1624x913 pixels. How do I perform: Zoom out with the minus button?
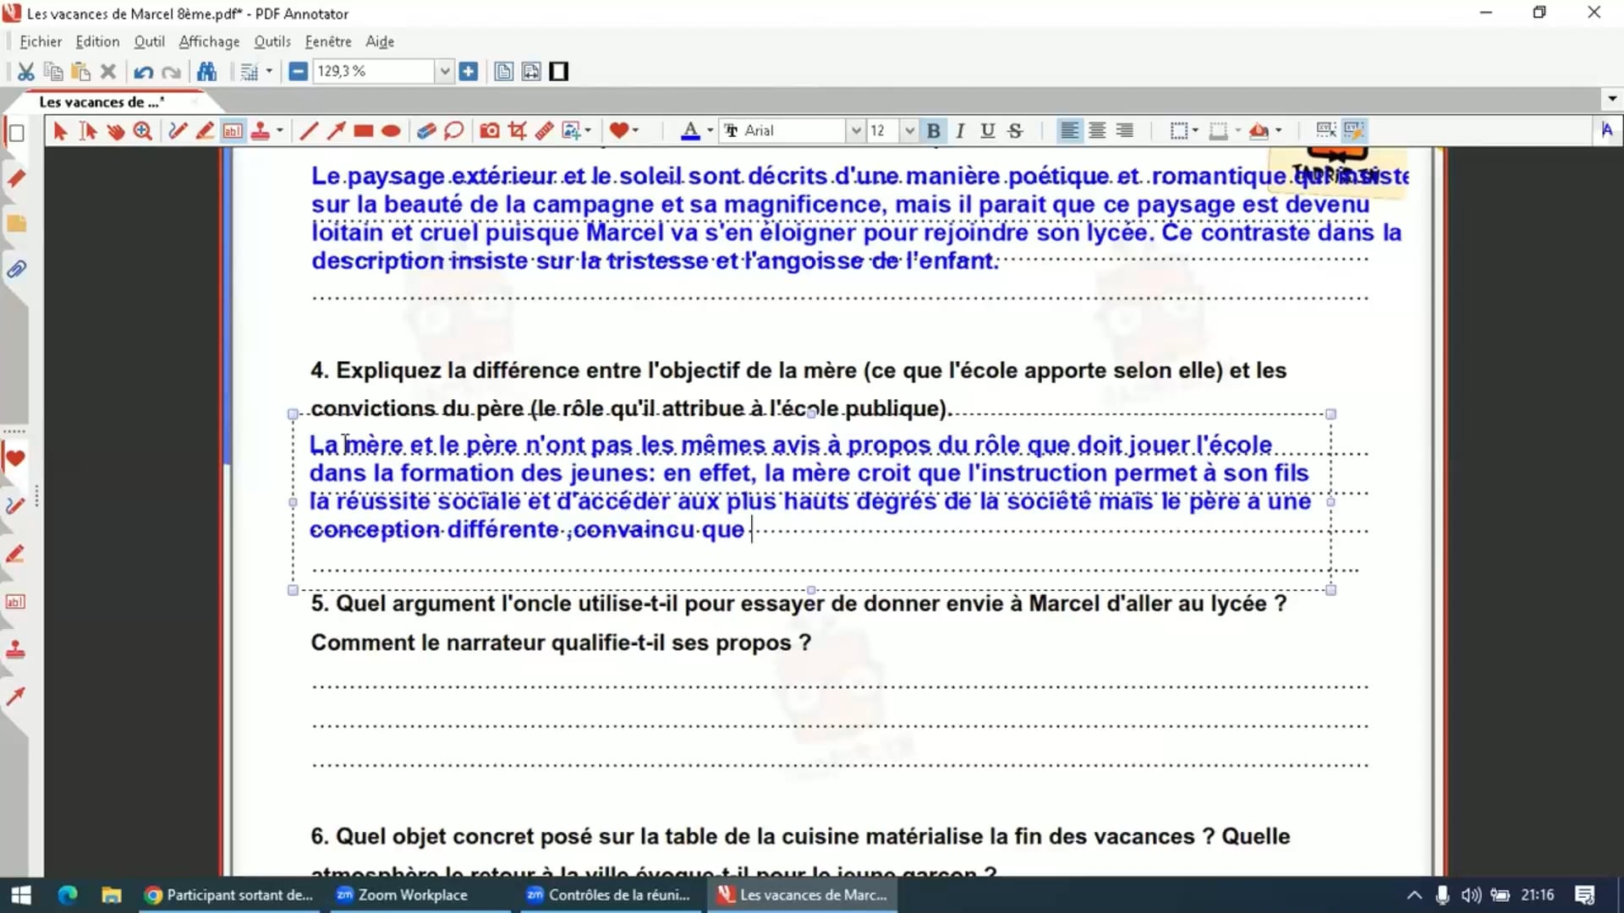pyautogui.click(x=298, y=72)
